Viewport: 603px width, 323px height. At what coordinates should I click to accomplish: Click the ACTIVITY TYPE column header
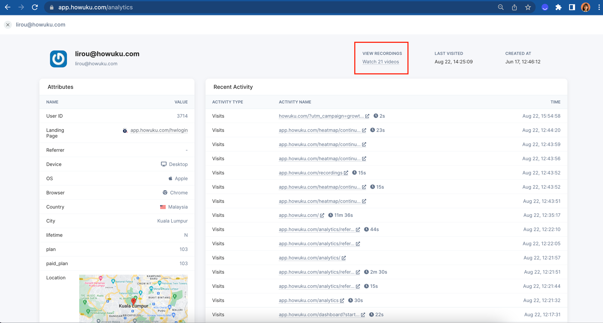[228, 102]
